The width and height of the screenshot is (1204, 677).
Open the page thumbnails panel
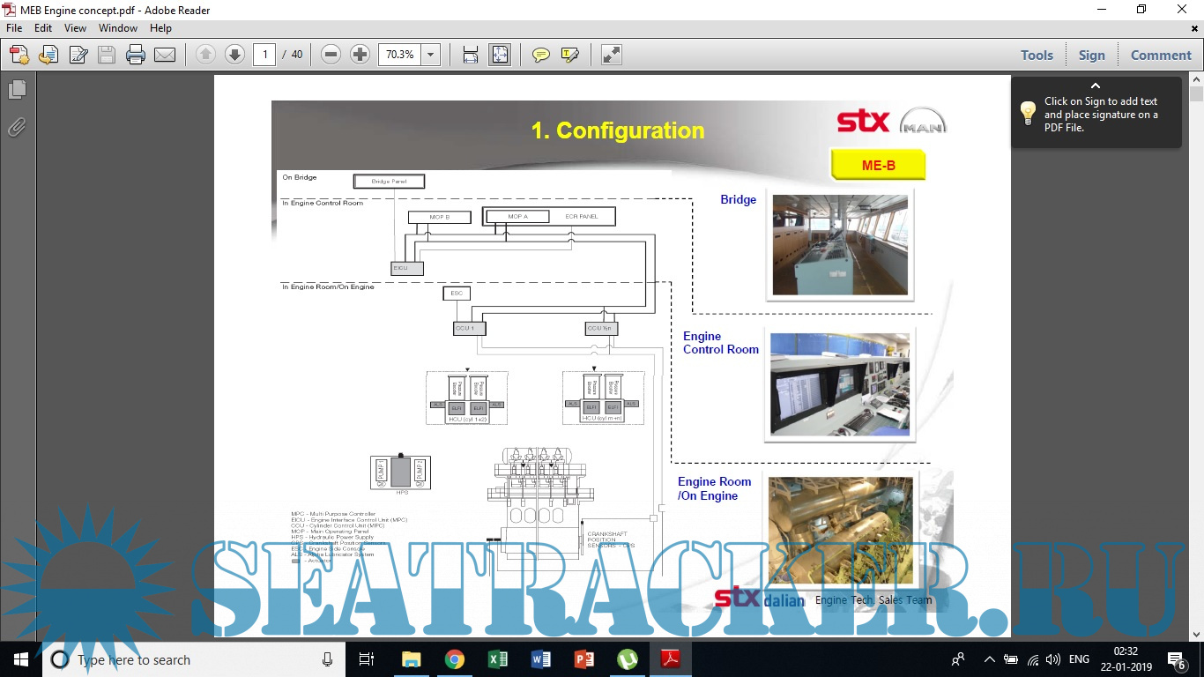(x=17, y=90)
